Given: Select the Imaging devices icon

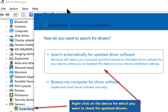Looking at the screenshot, I should (x=11, y=54).
